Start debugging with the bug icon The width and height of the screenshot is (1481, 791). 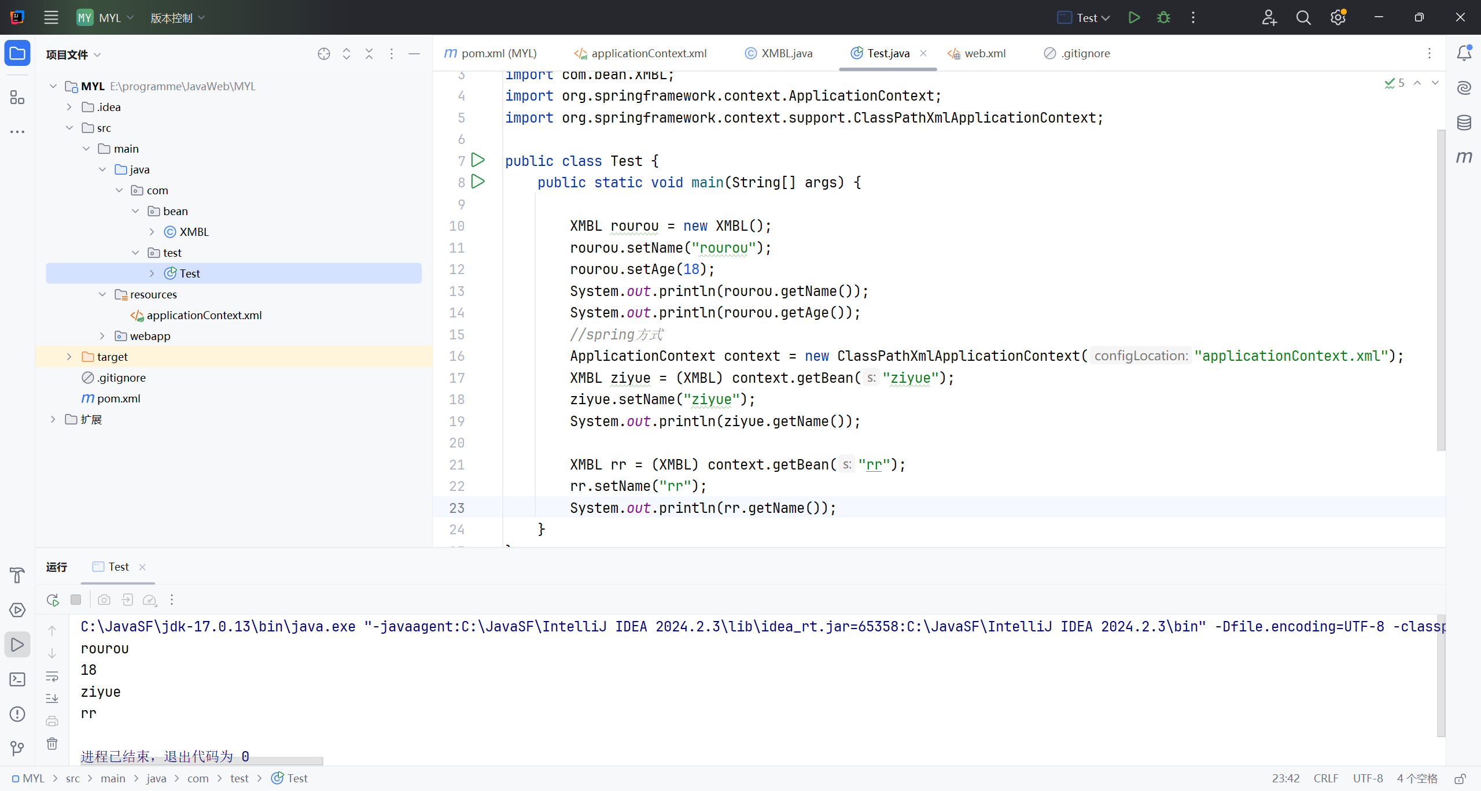click(x=1163, y=17)
